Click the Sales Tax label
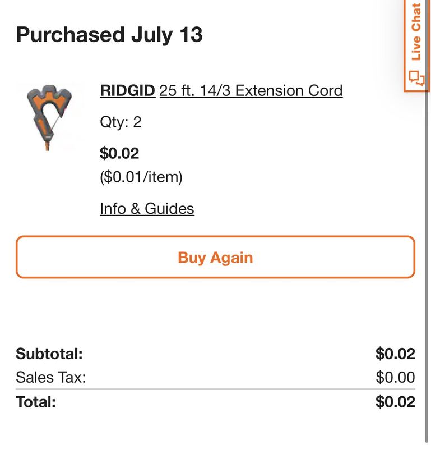This screenshot has width=431, height=449. 51,377
